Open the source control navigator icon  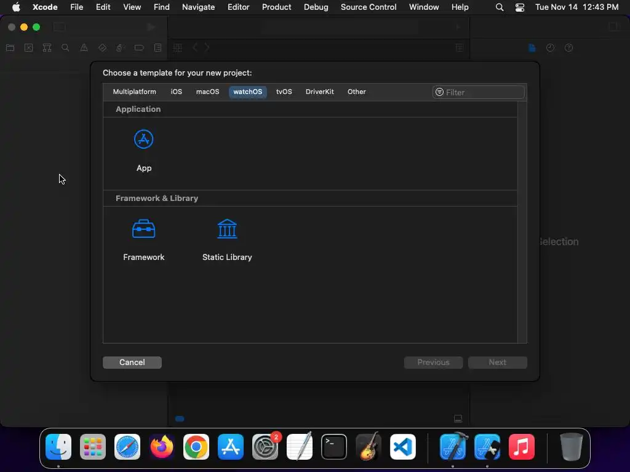28,48
